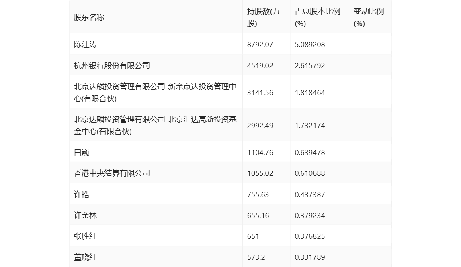461x267 pixels.
Task: Select the value 655.16
Action: 258,215
